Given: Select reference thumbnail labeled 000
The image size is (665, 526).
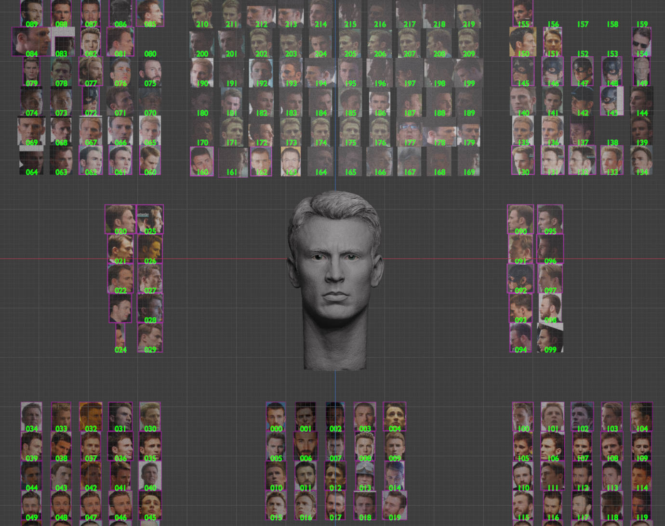Looking at the screenshot, I should (x=276, y=416).
